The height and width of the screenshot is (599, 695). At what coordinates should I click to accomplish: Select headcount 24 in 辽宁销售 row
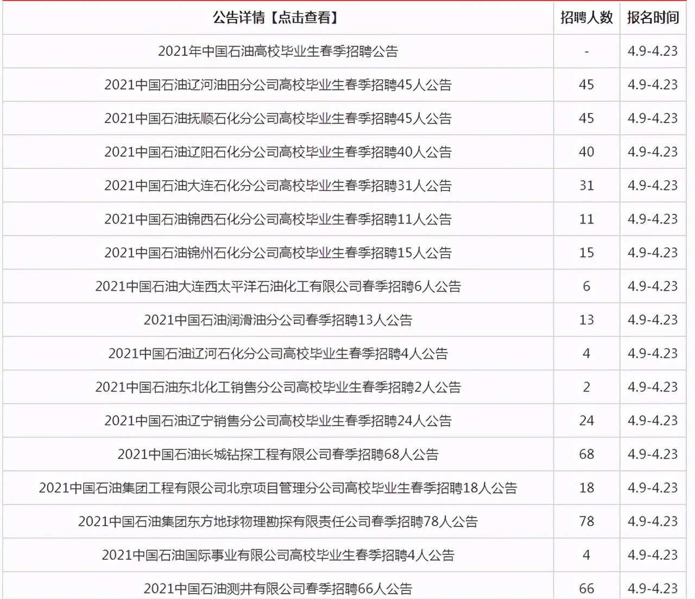click(586, 421)
